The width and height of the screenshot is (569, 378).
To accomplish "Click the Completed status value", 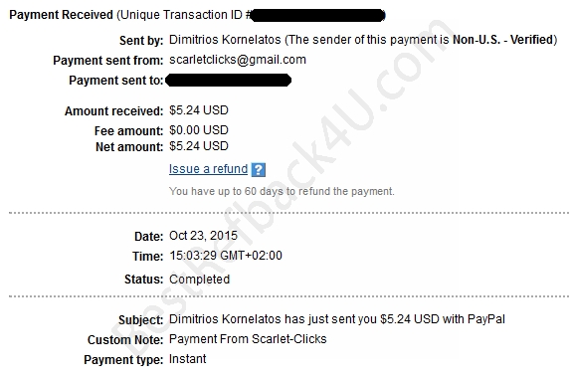I will (200, 279).
